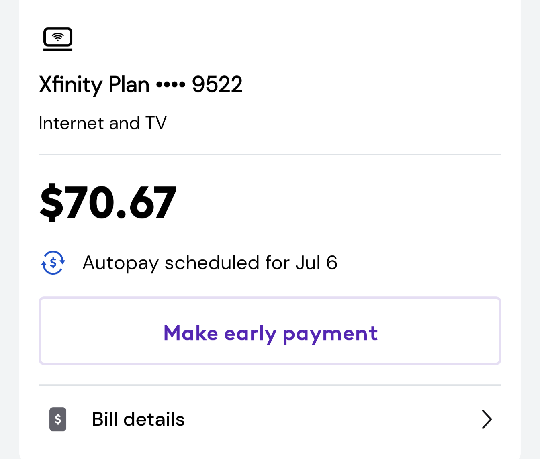
Task: Tap the word Xfinity in the heading
Action: pos(71,85)
